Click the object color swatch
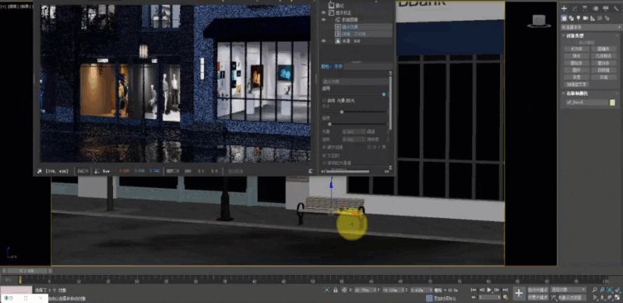The height and width of the screenshot is (303, 623). [612, 103]
